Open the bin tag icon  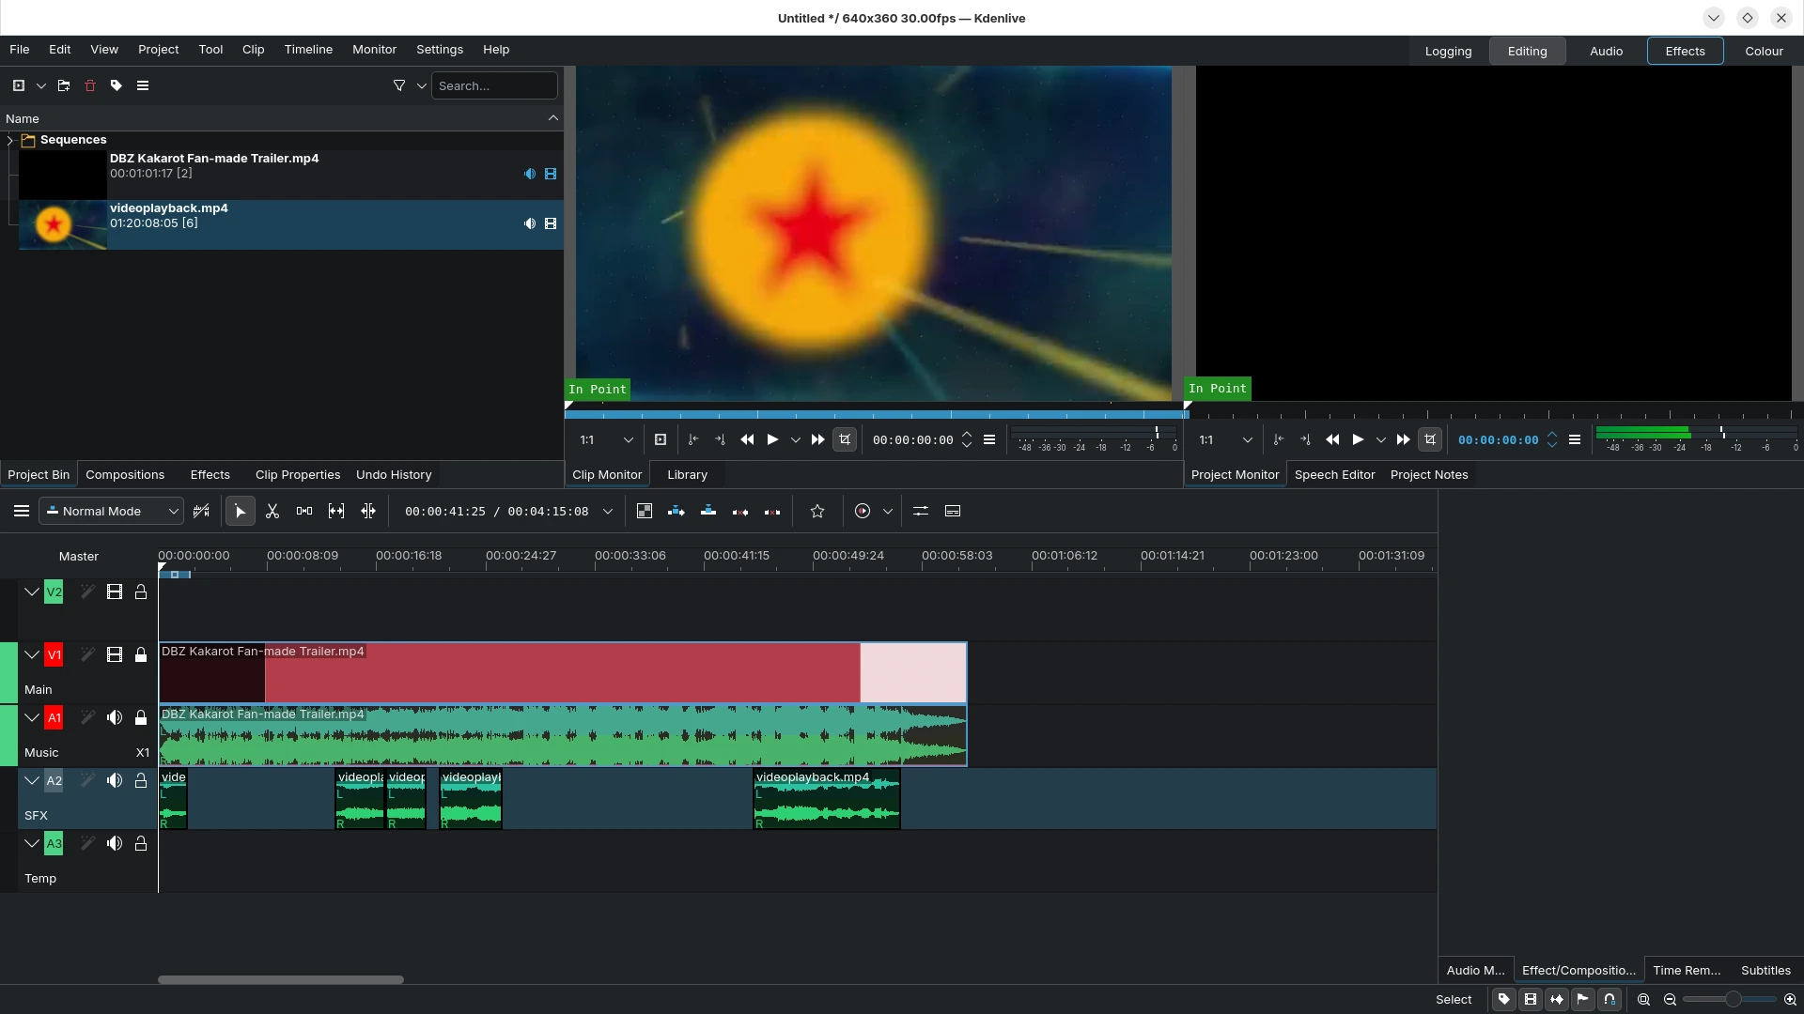[x=117, y=85]
